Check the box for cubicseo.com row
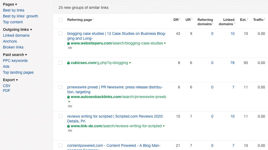 pyautogui.click(x=61, y=63)
